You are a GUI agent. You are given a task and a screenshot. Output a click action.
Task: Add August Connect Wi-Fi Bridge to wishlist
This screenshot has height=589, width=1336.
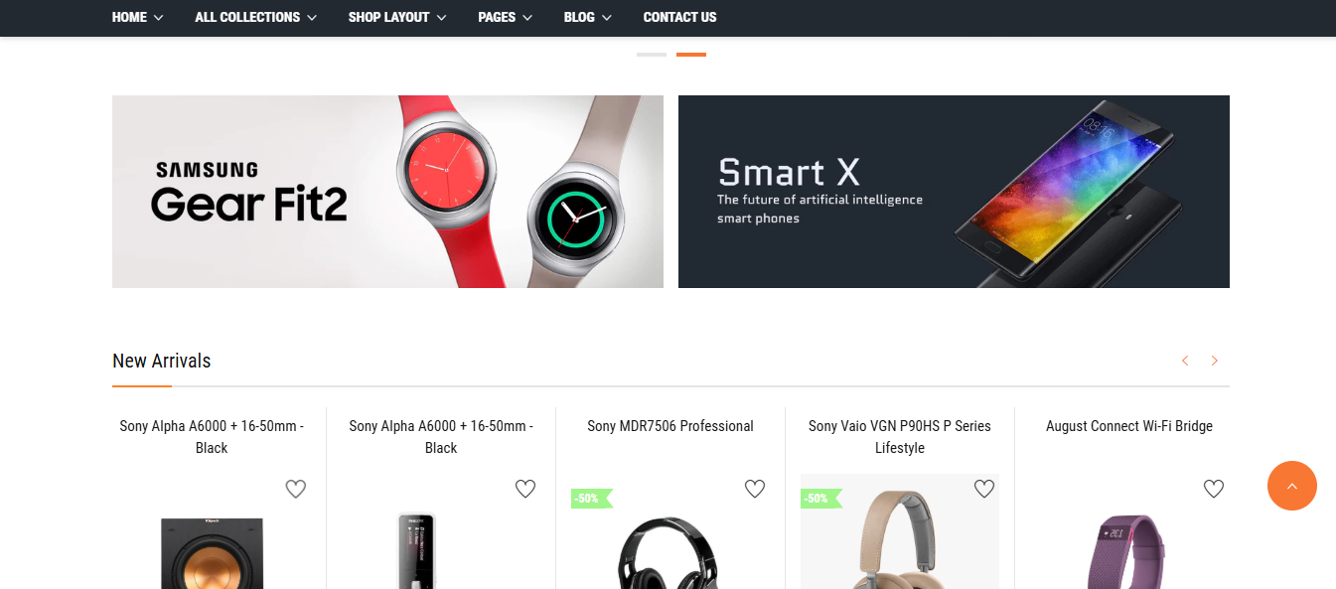[1214, 489]
